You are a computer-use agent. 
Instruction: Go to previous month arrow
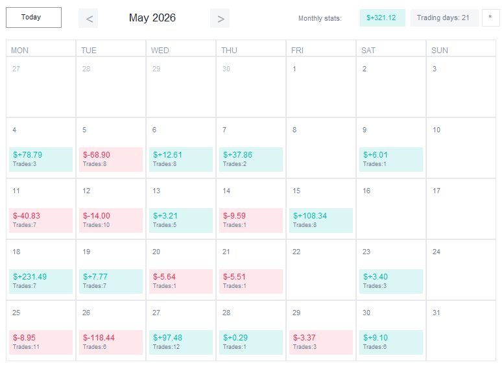88,18
